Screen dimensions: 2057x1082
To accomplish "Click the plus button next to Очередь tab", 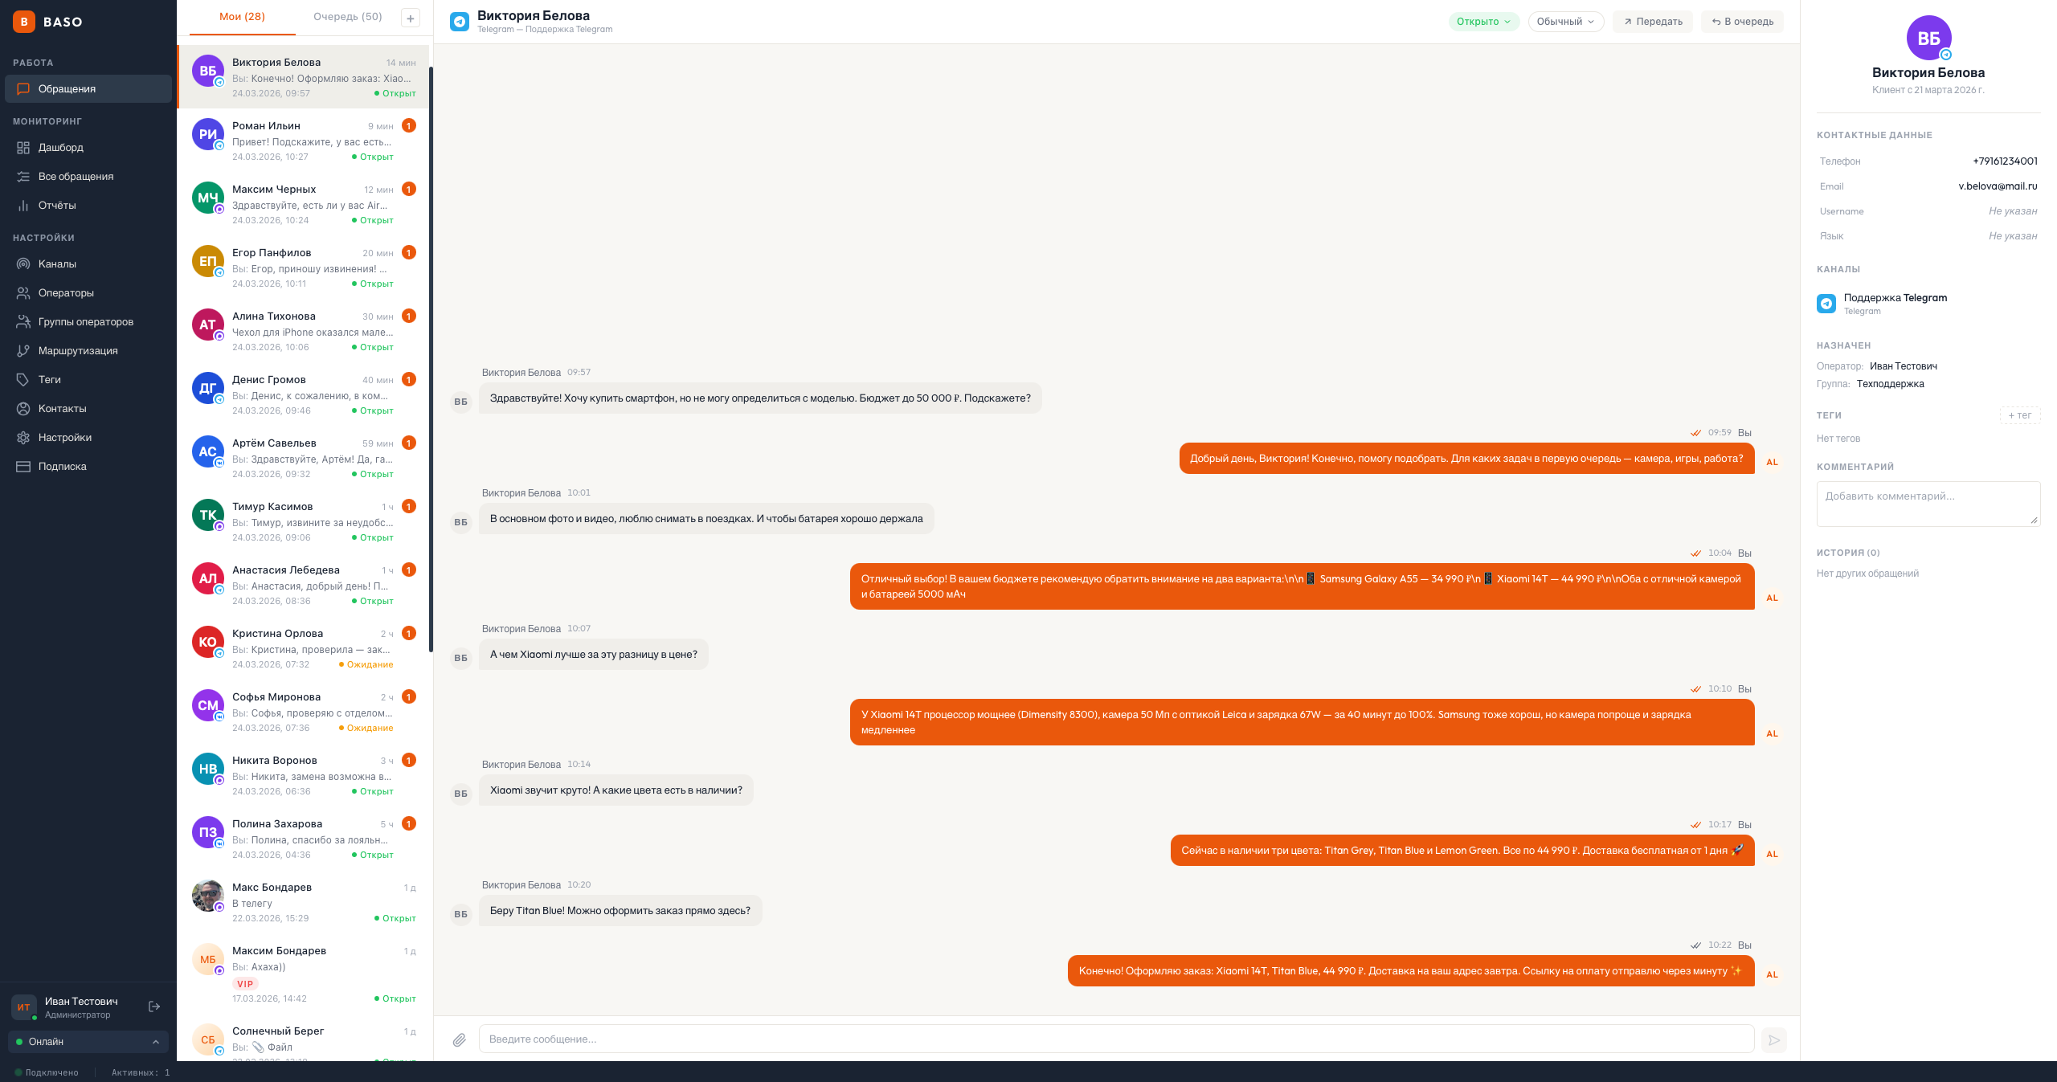I will point(410,18).
